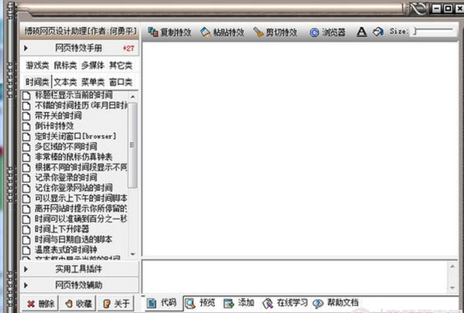Click the 粘贴特效 paste icon

206,32
